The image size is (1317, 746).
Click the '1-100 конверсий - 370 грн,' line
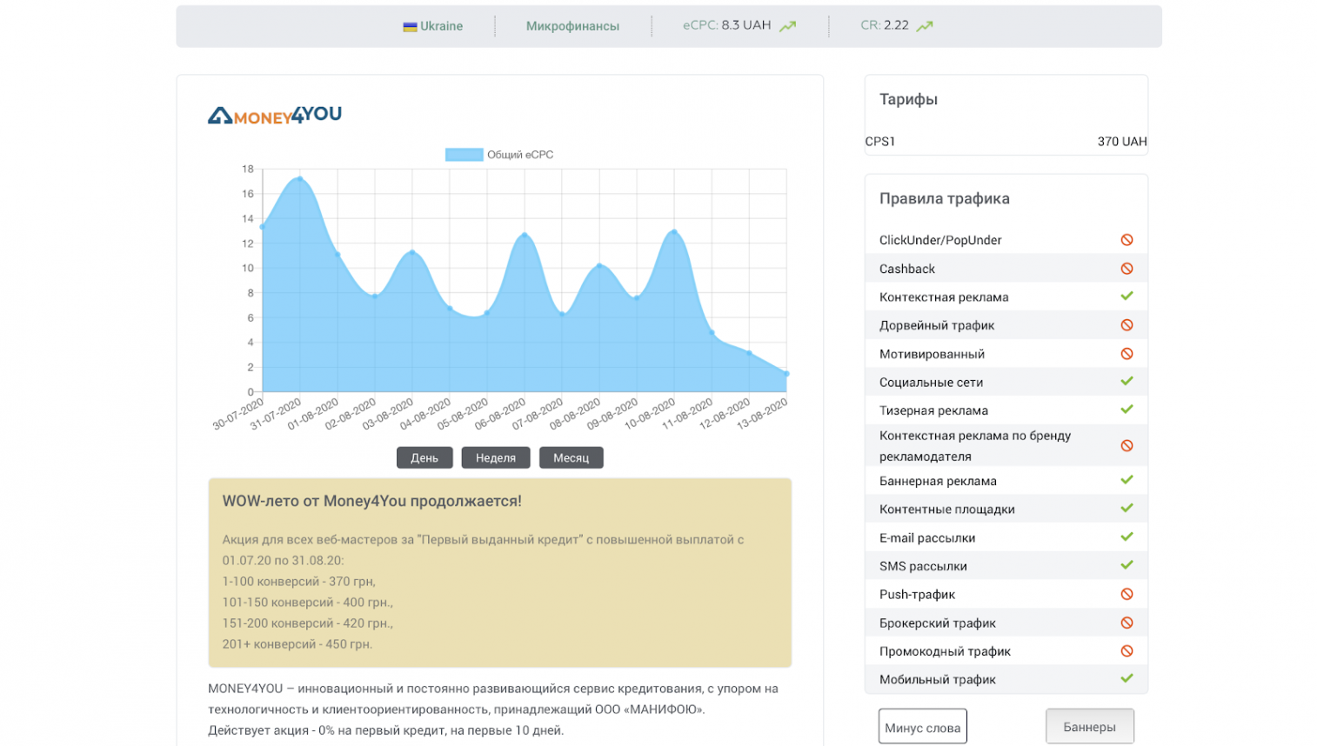point(298,582)
